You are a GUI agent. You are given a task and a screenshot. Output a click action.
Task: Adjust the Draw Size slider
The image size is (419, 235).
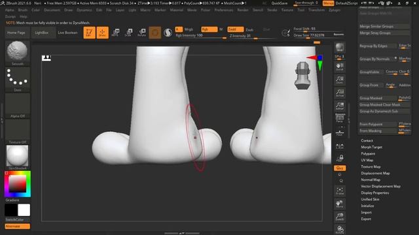[313, 35]
